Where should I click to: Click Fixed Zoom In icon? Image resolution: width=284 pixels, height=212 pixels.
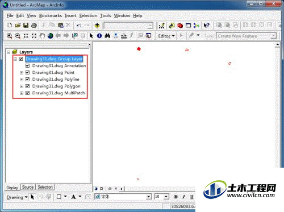pos(26,36)
